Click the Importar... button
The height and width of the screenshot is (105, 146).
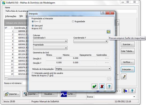pyautogui.click(x=12, y=94)
